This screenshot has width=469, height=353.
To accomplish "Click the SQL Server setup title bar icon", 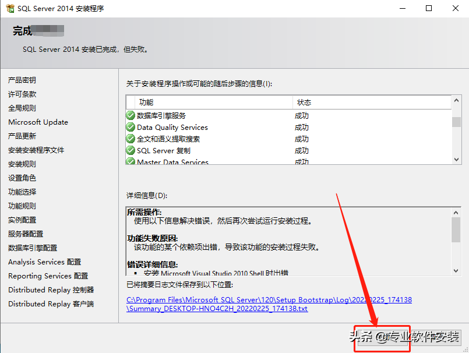I will 10,8.
